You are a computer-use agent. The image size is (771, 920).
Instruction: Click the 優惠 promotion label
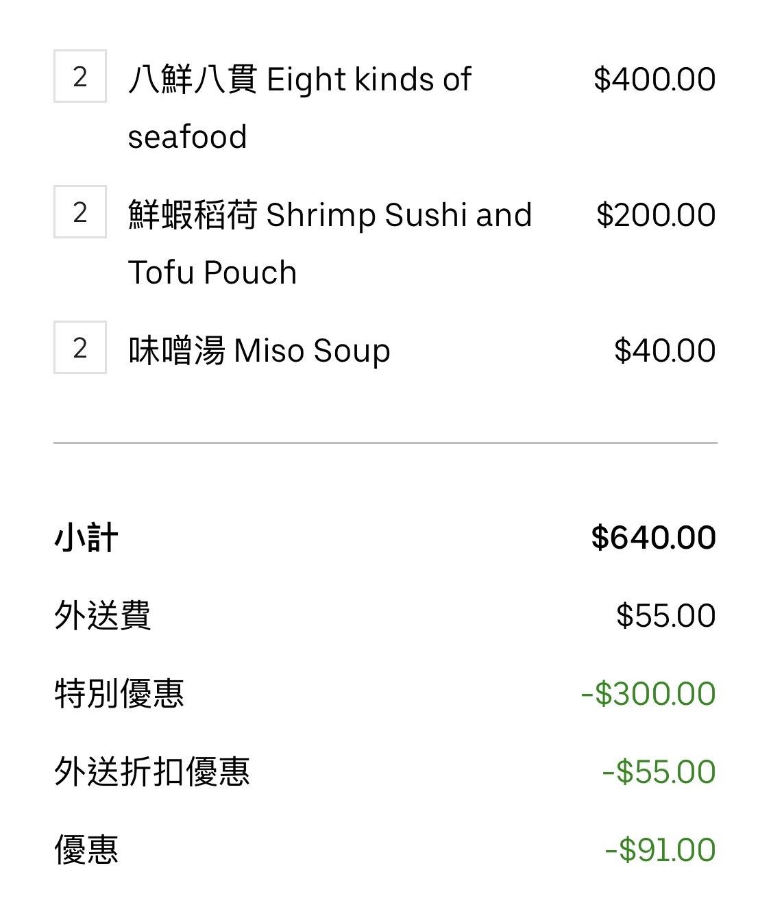click(x=86, y=849)
